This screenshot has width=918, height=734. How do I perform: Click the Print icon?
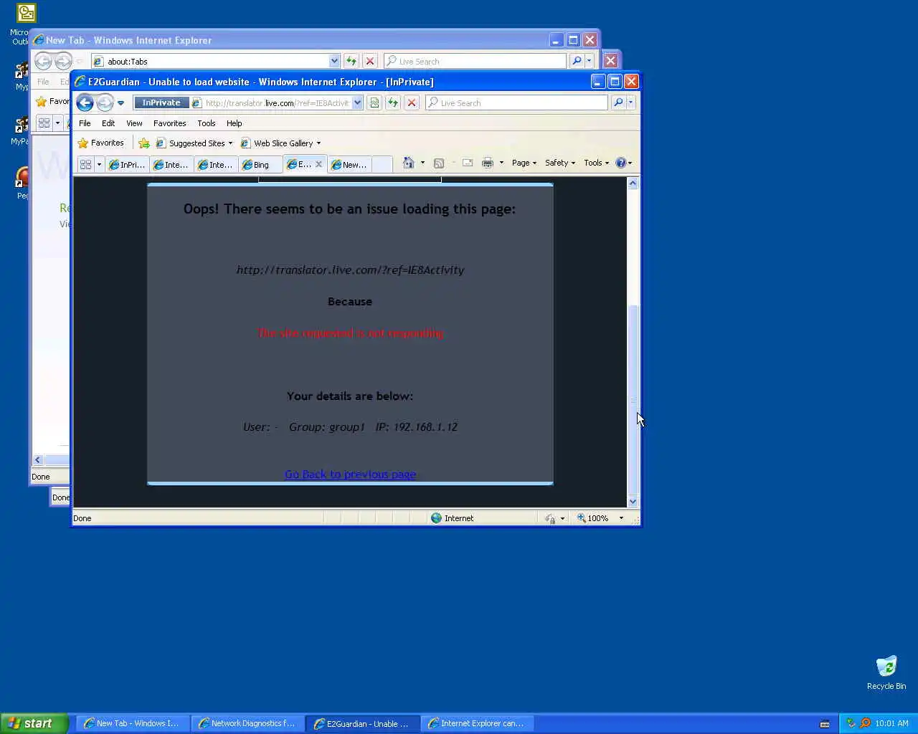[x=488, y=163]
